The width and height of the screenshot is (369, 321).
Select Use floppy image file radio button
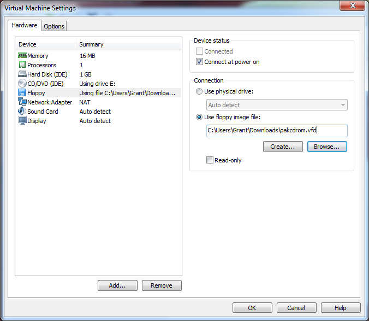(199, 117)
